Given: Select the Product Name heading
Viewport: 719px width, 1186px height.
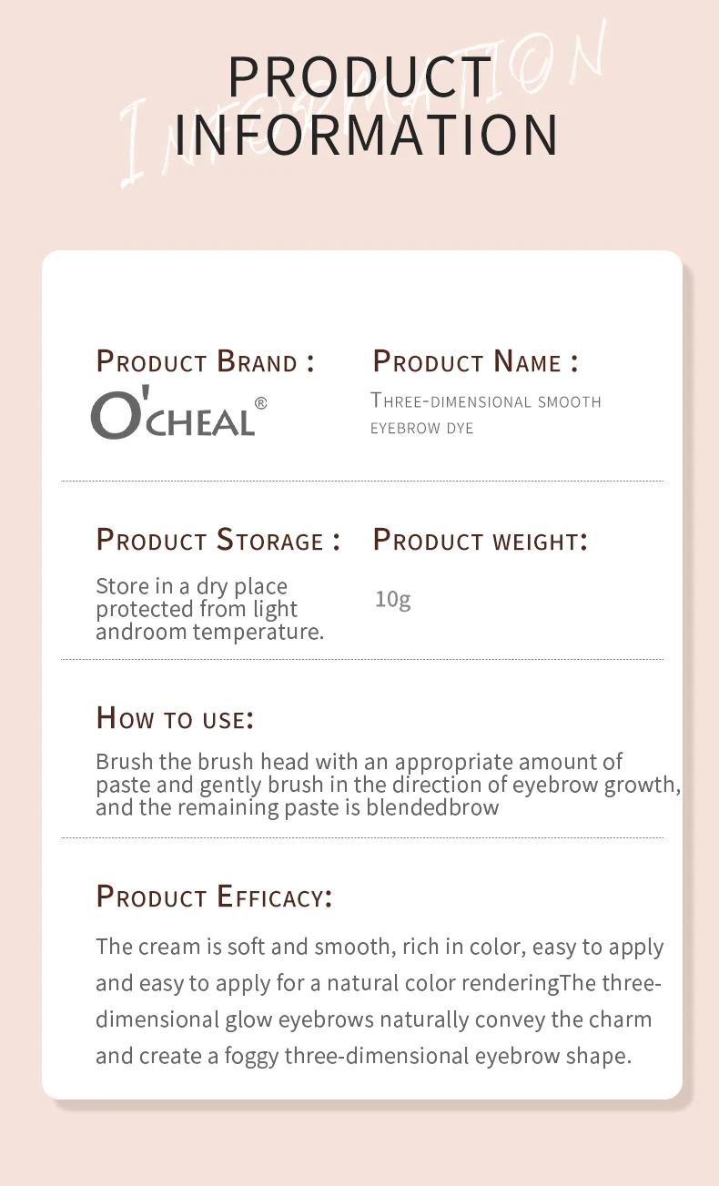Looking at the screenshot, I should point(475,361).
